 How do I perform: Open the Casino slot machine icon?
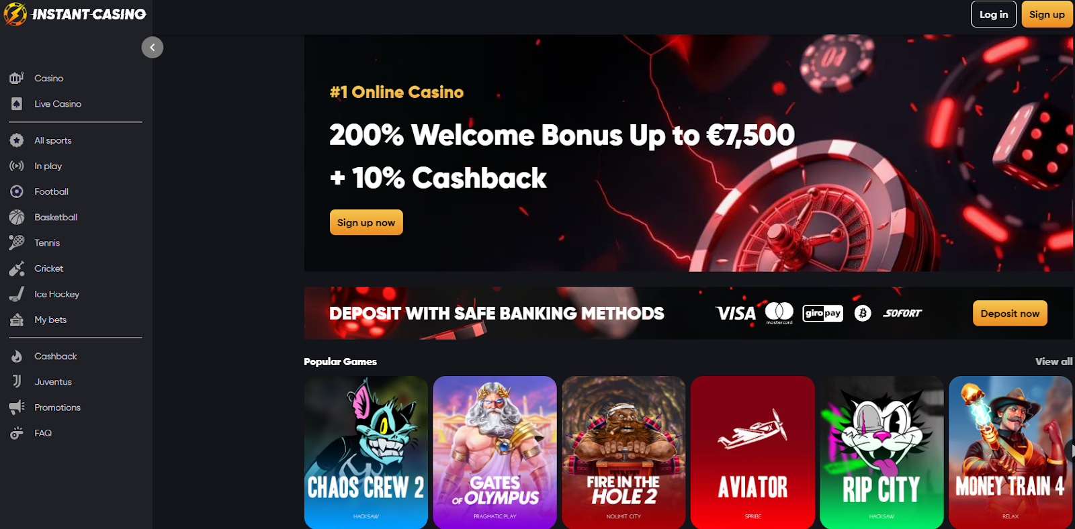click(x=17, y=78)
